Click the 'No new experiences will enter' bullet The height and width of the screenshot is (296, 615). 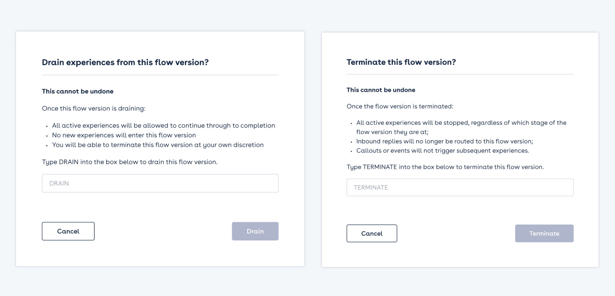[124, 135]
